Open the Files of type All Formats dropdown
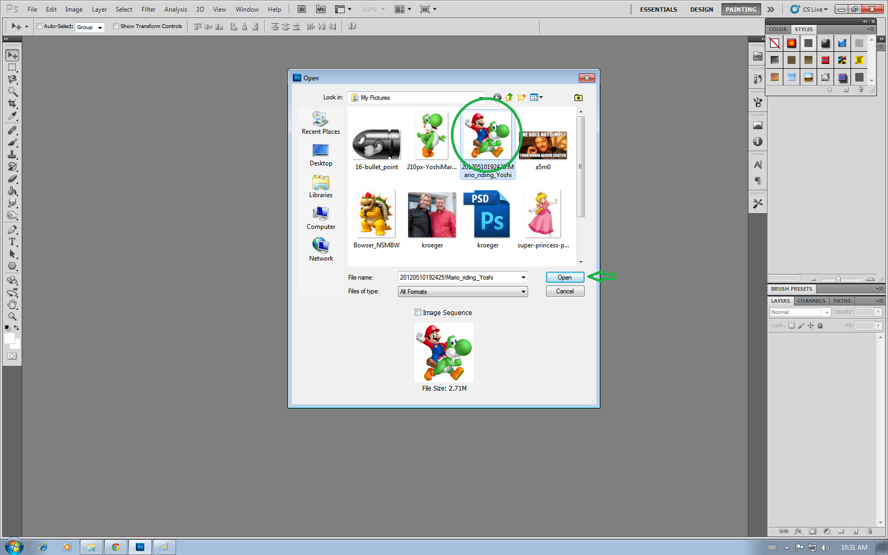 pyautogui.click(x=463, y=291)
